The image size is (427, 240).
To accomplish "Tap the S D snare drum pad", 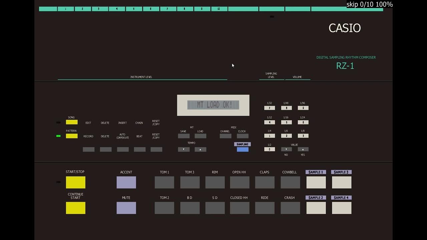I will click(215, 208).
